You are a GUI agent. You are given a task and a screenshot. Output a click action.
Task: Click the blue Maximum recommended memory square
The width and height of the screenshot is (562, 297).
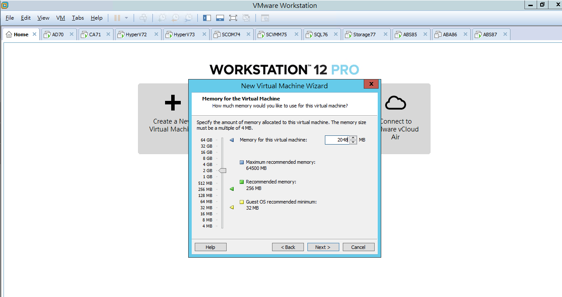click(242, 162)
